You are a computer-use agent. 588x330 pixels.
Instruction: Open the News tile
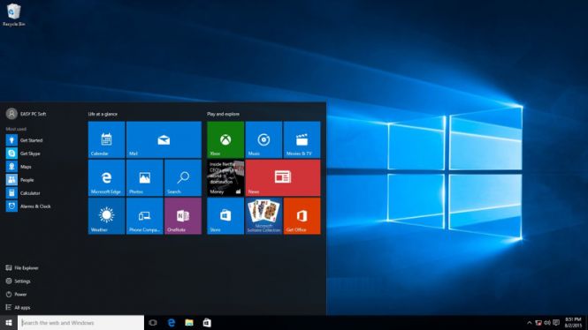283,177
